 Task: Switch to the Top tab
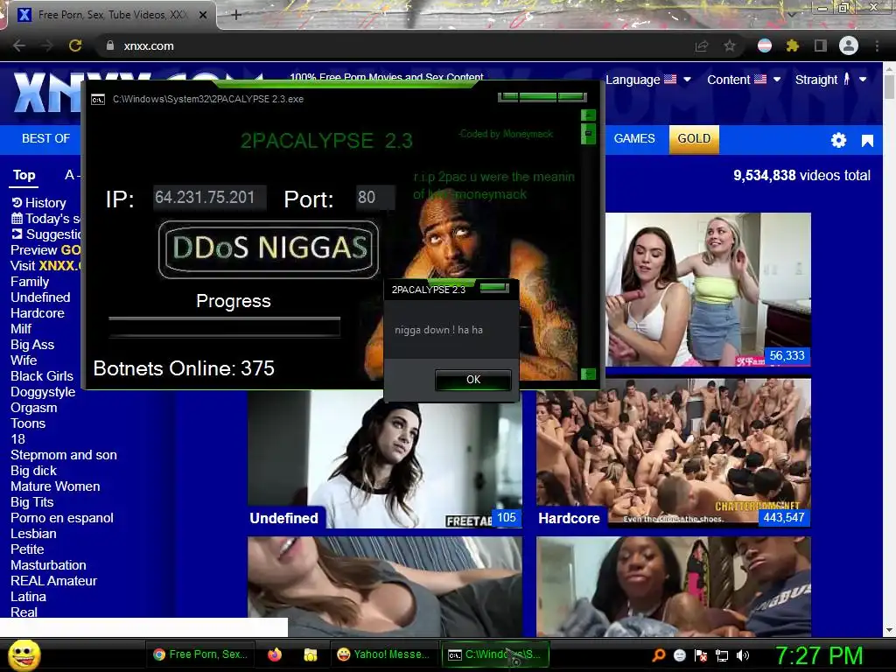[x=24, y=175]
